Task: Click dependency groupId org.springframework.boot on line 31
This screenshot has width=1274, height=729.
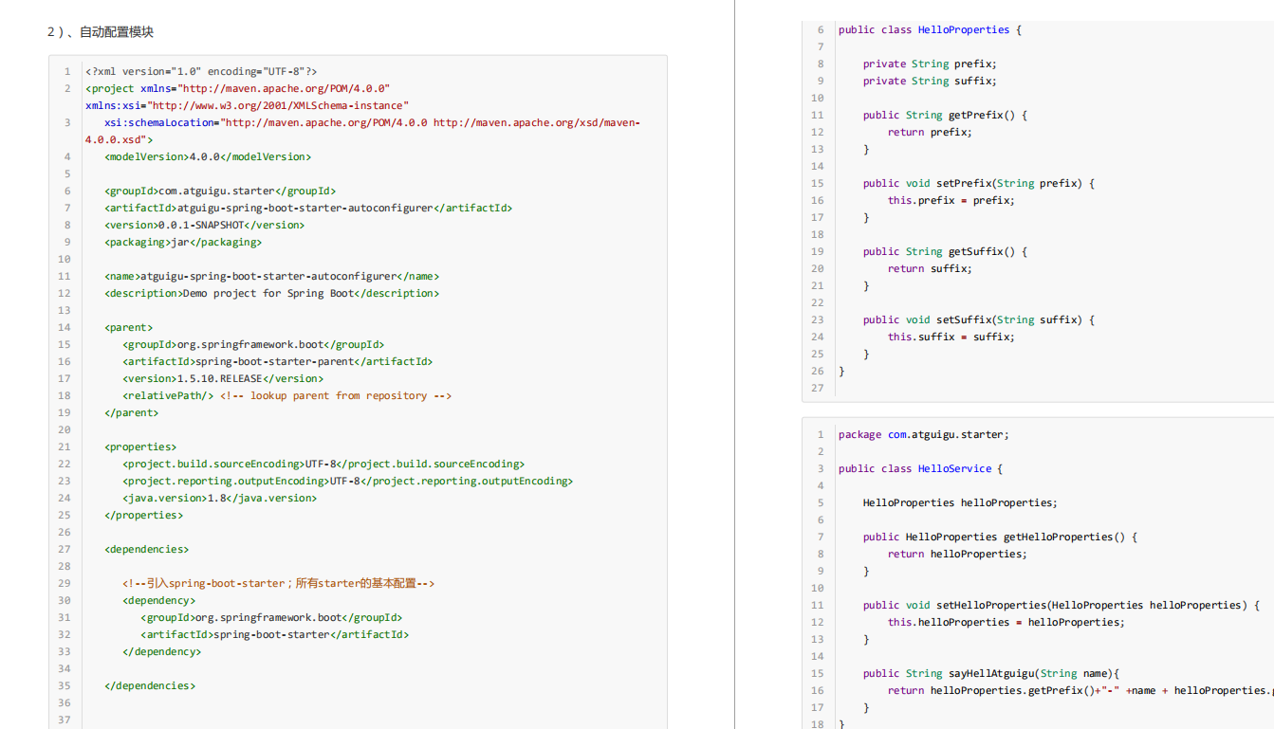Action: tap(271, 618)
